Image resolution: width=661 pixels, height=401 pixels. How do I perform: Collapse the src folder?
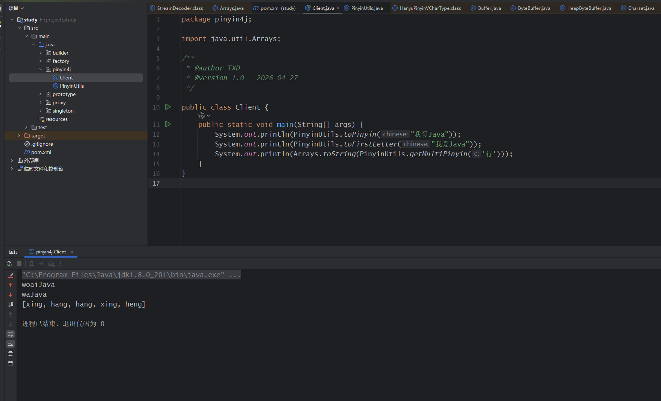(19, 28)
